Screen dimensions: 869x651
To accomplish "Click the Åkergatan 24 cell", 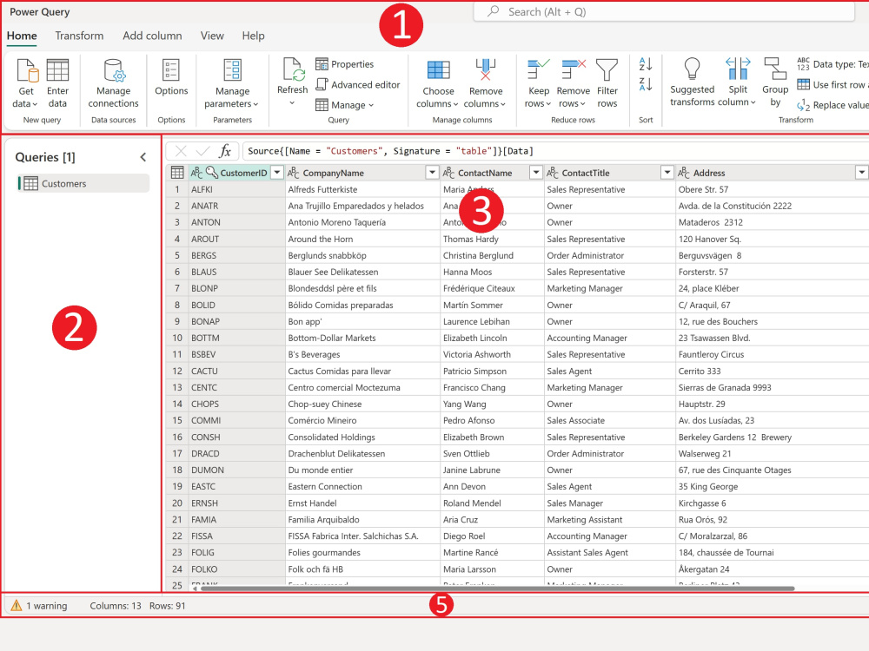I will (x=773, y=569).
